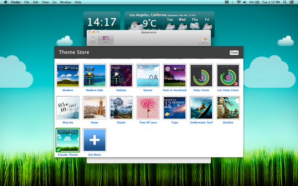This screenshot has width=298, height=186.
Task: Open Appearance tab in preferences toolbar
Action: [x=106, y=40]
